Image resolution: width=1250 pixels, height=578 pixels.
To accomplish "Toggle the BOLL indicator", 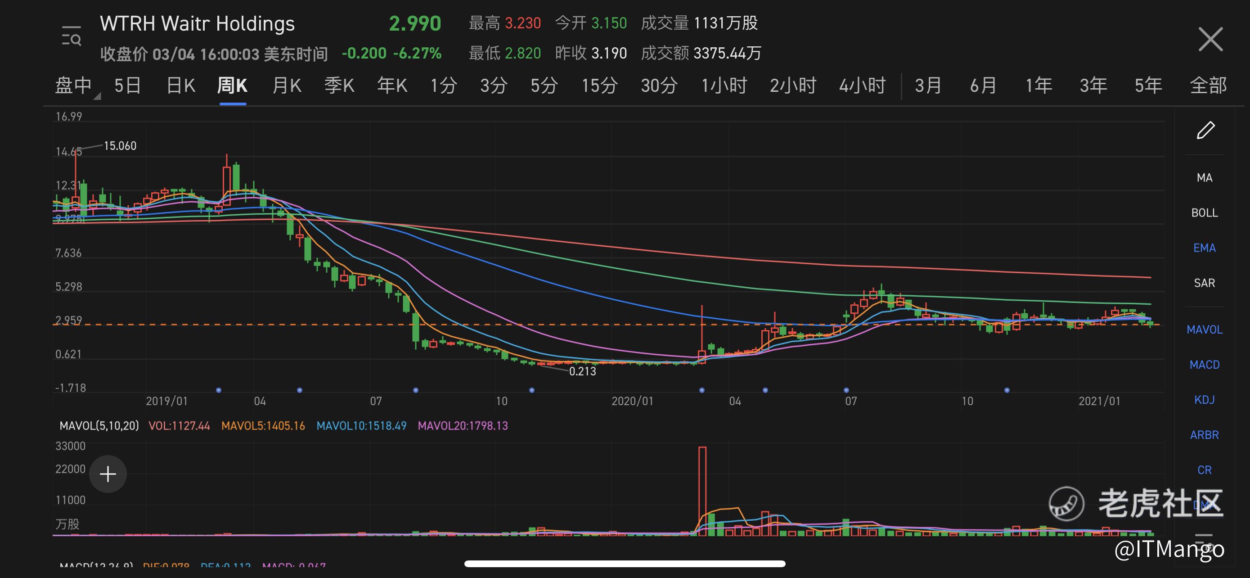I will [x=1205, y=212].
